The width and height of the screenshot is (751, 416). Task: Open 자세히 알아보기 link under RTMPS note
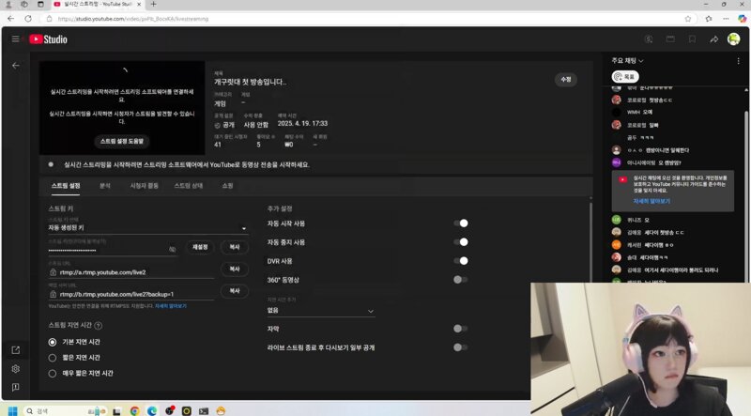pos(171,306)
